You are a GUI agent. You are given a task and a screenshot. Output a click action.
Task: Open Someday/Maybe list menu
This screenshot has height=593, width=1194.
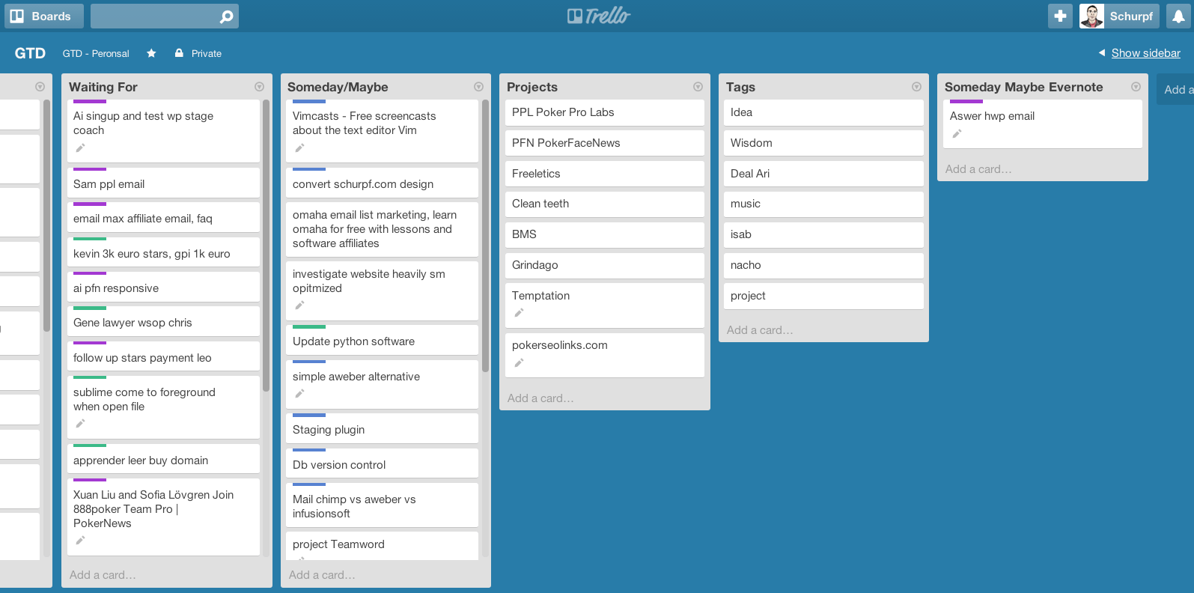coord(478,87)
